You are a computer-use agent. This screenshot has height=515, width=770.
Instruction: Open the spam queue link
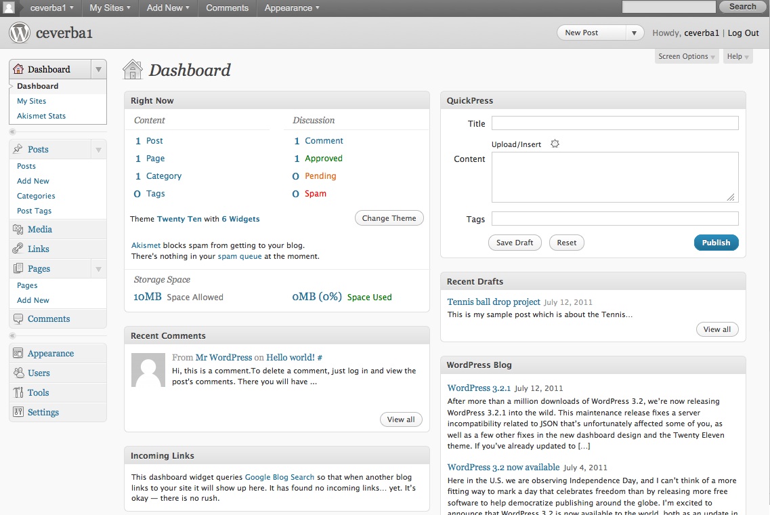[240, 257]
